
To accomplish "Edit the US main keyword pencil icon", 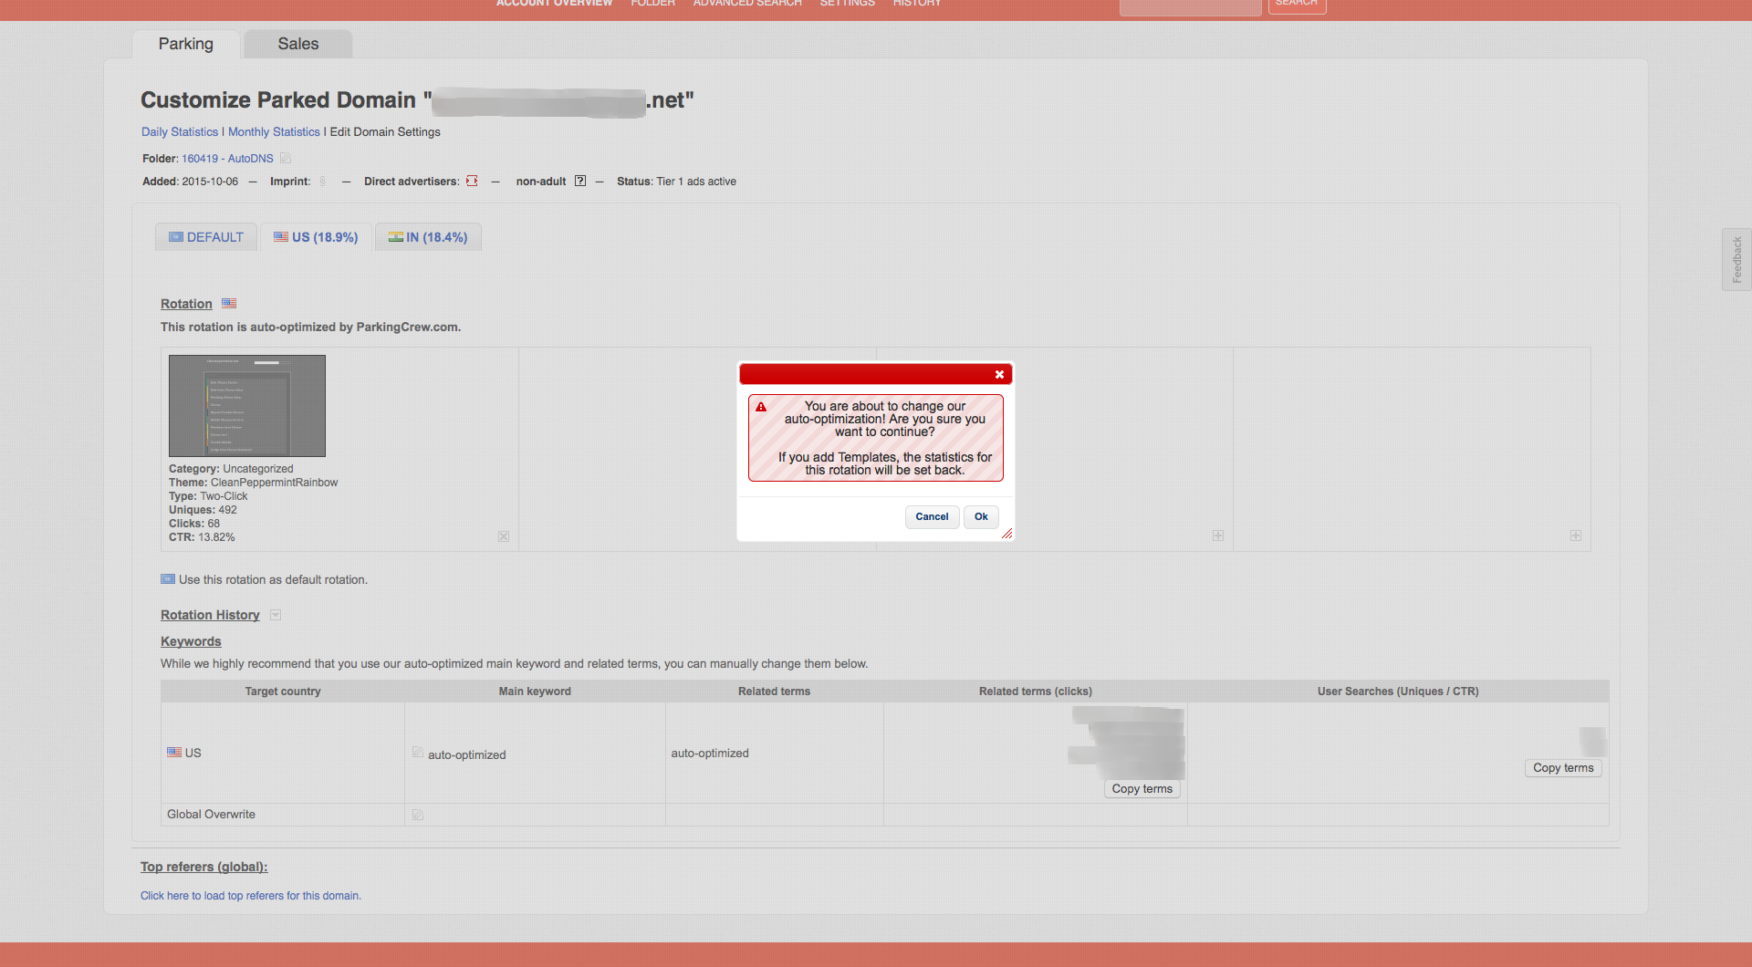I will [x=417, y=753].
